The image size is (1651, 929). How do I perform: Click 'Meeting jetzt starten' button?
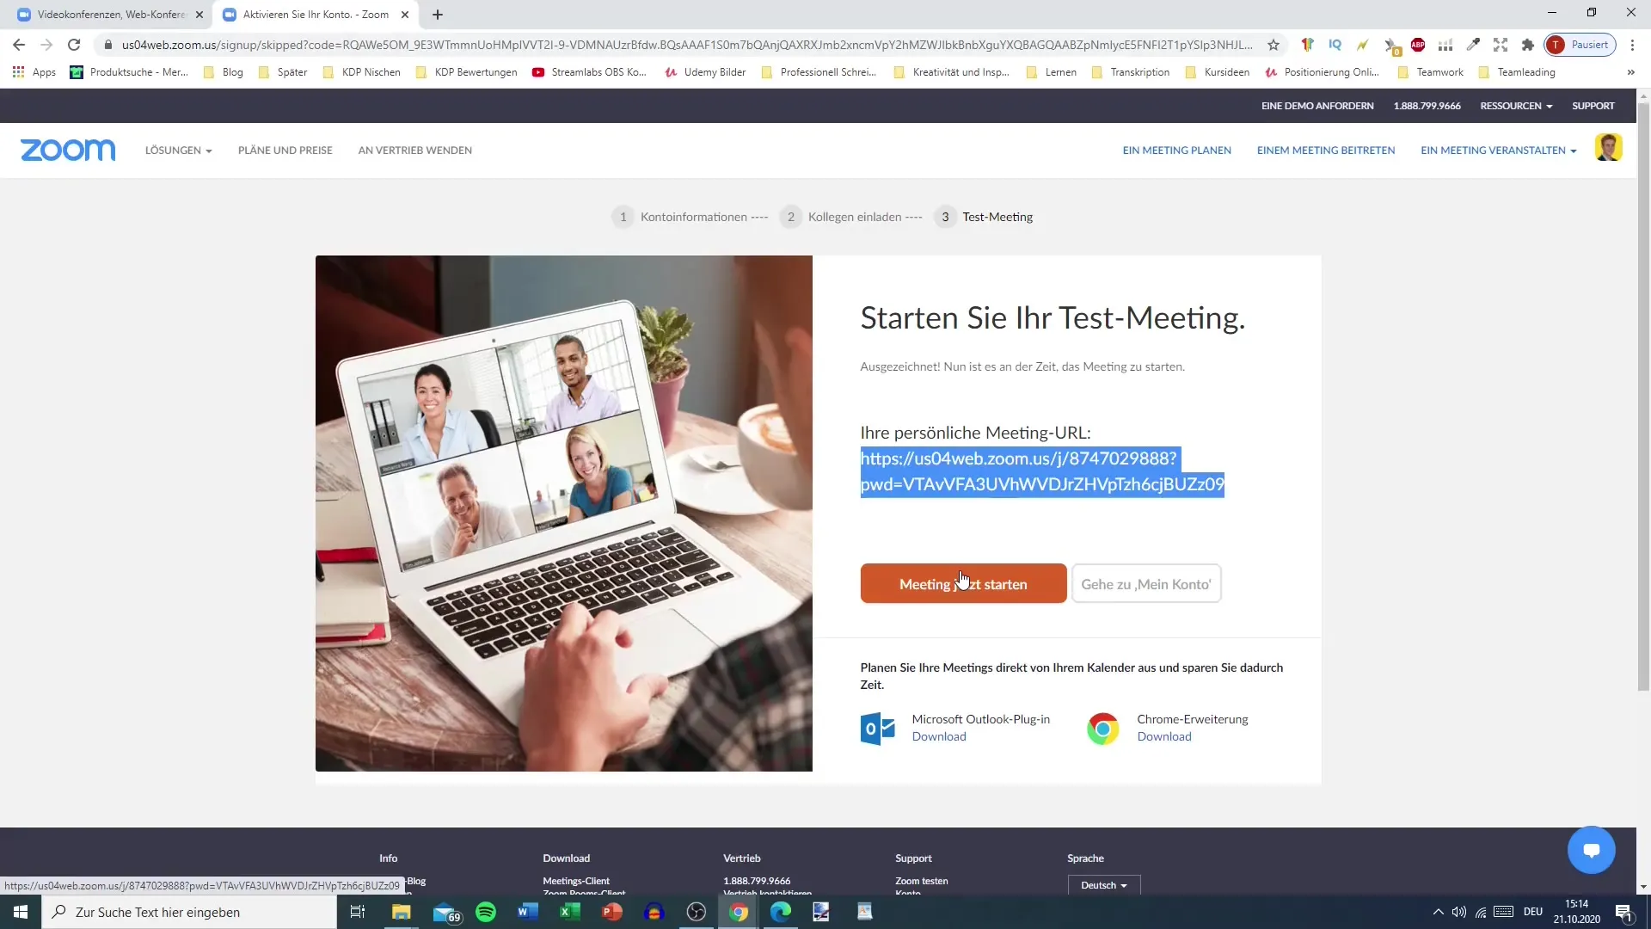click(963, 583)
